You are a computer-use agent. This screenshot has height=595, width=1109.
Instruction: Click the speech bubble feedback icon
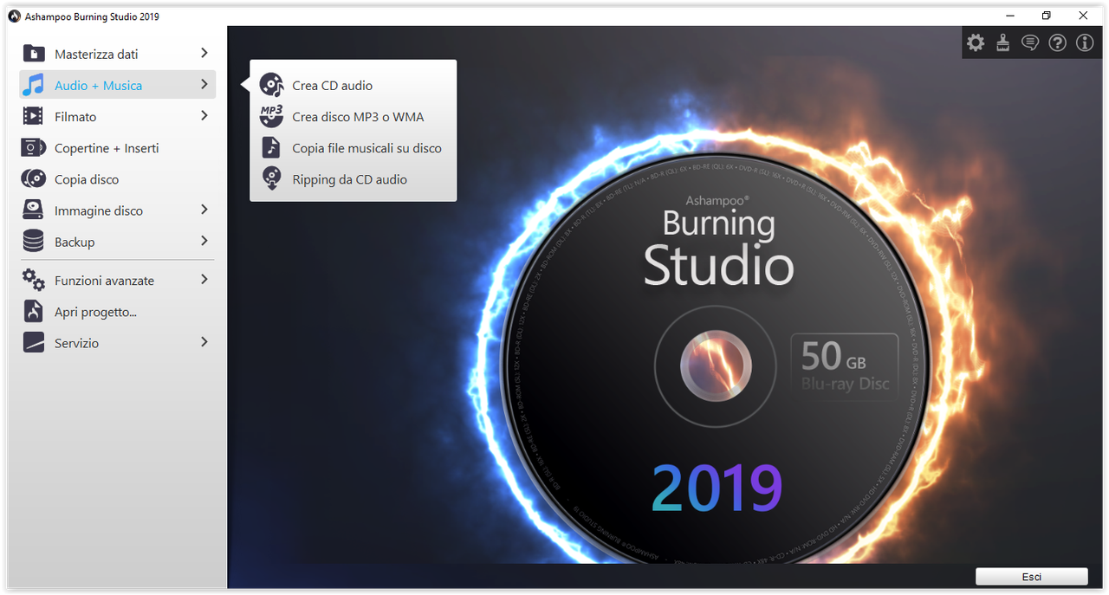[x=1030, y=42]
